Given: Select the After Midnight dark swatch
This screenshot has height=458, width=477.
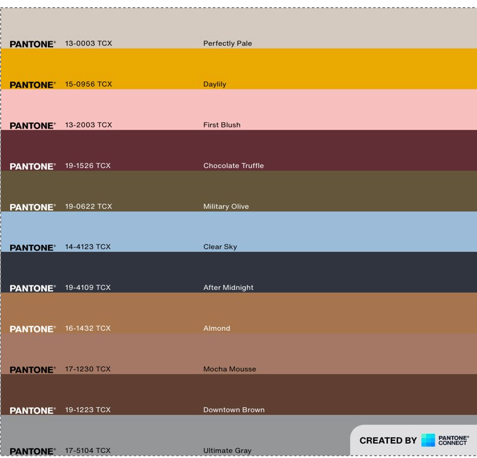Looking at the screenshot, I should pos(239,272).
